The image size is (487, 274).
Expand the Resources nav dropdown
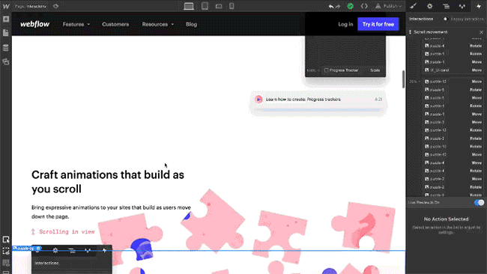point(158,24)
